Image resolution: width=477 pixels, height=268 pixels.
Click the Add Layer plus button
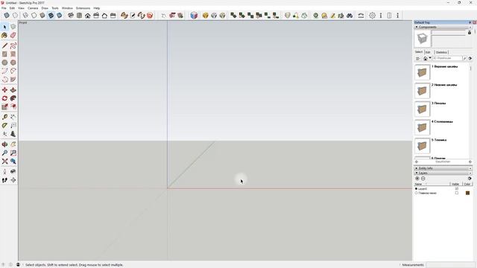pyautogui.click(x=417, y=179)
